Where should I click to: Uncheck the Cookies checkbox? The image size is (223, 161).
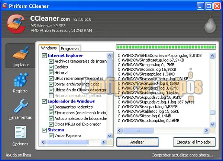[51, 67]
